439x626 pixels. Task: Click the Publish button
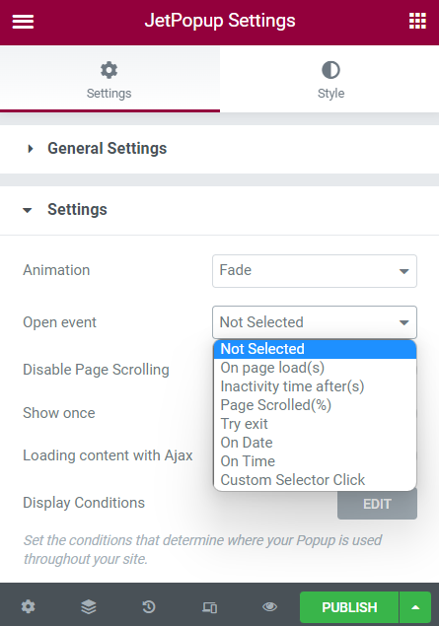[349, 607]
